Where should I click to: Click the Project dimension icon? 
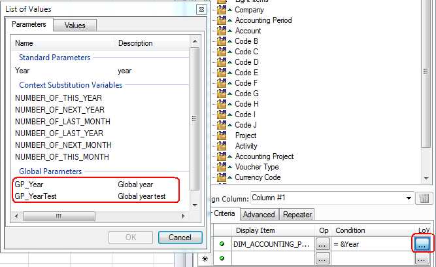tap(222, 135)
